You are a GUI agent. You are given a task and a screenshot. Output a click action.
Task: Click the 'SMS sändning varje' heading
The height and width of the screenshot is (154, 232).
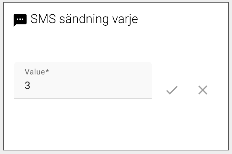[x=84, y=19]
